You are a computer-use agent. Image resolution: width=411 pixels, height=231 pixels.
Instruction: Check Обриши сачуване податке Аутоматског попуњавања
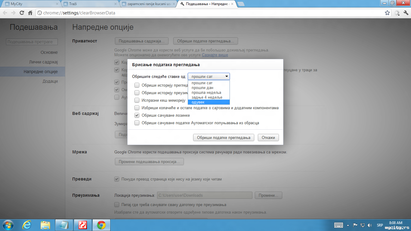(137, 123)
